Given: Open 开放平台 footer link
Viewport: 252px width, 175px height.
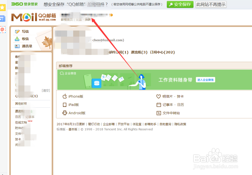Looking at the screenshot, I should point(123,124).
